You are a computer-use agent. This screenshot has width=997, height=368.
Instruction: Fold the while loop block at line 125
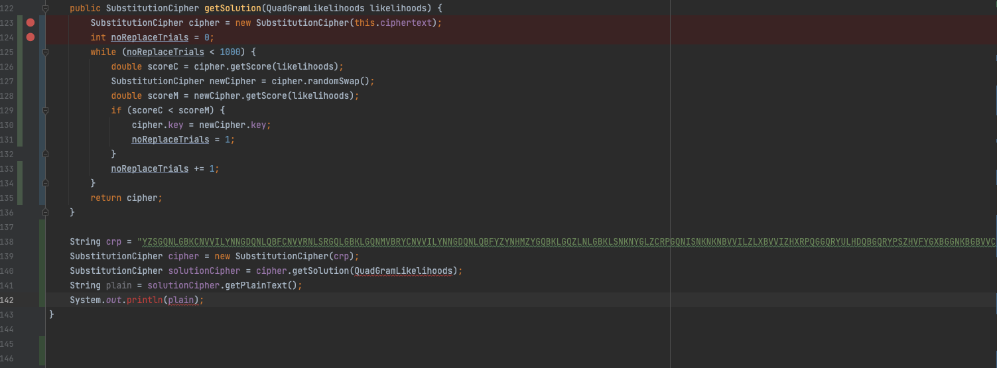pos(45,52)
